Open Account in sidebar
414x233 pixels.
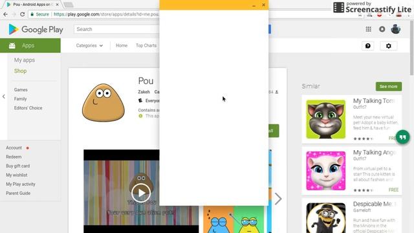click(14, 148)
